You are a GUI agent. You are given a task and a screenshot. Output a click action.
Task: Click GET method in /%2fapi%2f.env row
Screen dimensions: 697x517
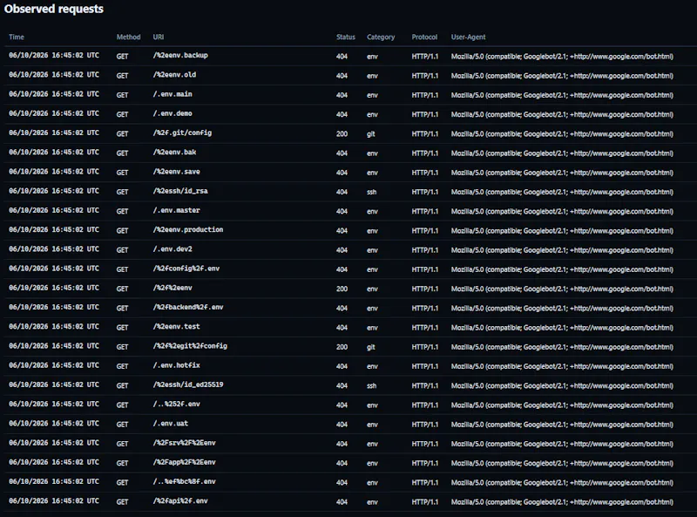[122, 502]
